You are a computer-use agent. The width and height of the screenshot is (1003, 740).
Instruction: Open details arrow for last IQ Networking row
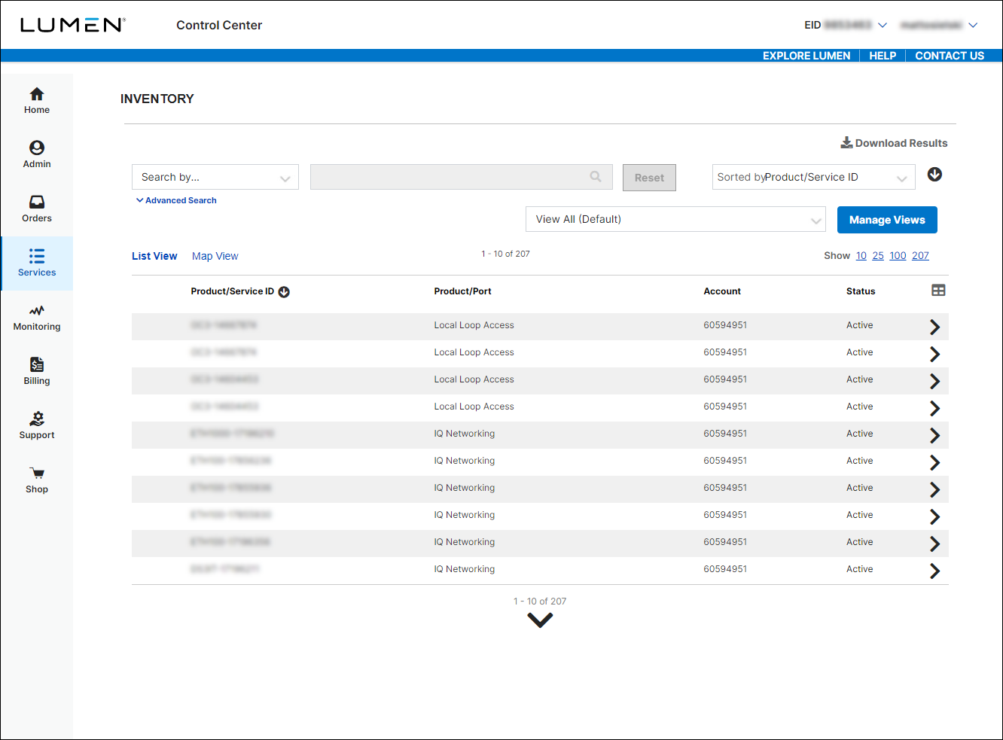pos(934,571)
